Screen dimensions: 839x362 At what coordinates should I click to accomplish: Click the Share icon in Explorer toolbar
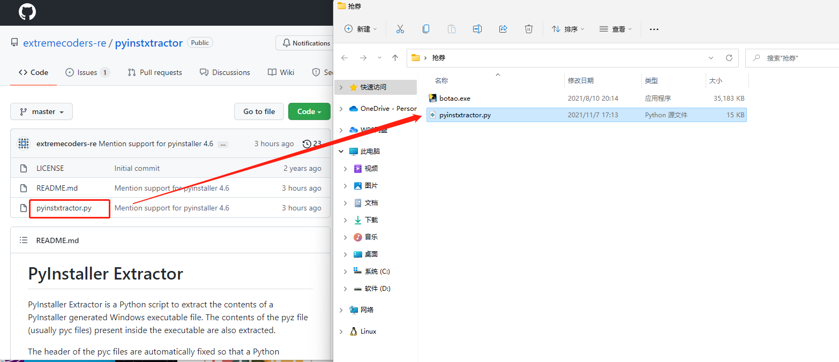tap(503, 29)
